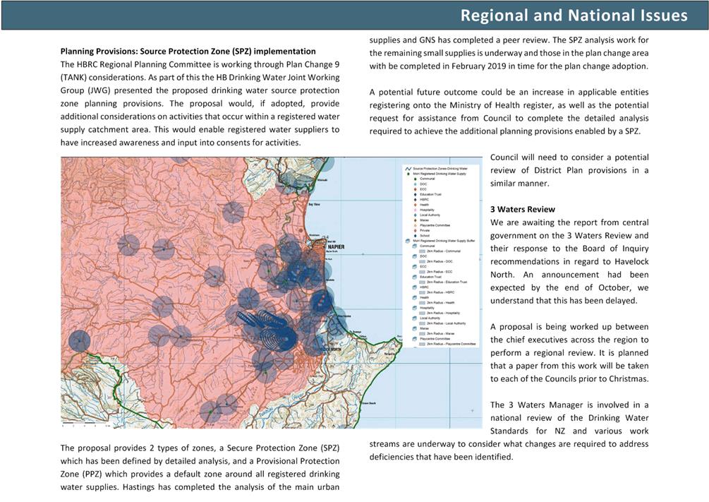
Task: Click the Education Trust point marker in legend
Action: coord(415,195)
